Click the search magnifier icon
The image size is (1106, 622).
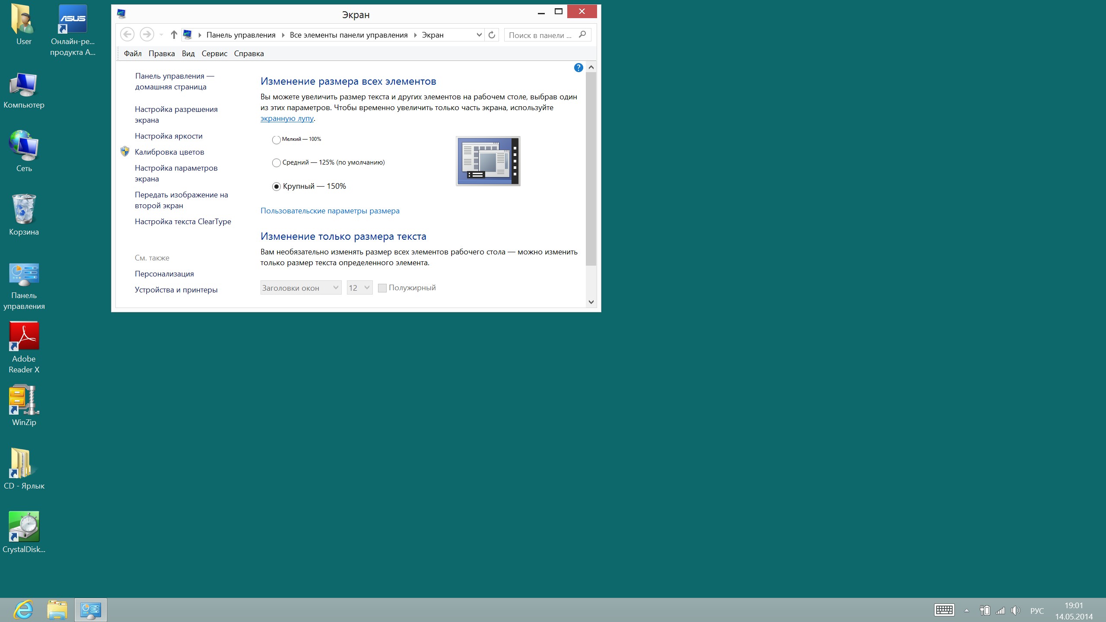pos(582,35)
